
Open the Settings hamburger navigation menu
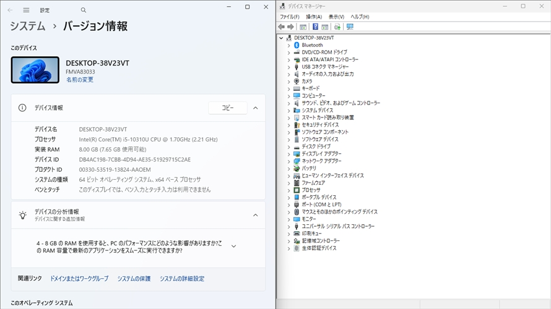[26, 10]
